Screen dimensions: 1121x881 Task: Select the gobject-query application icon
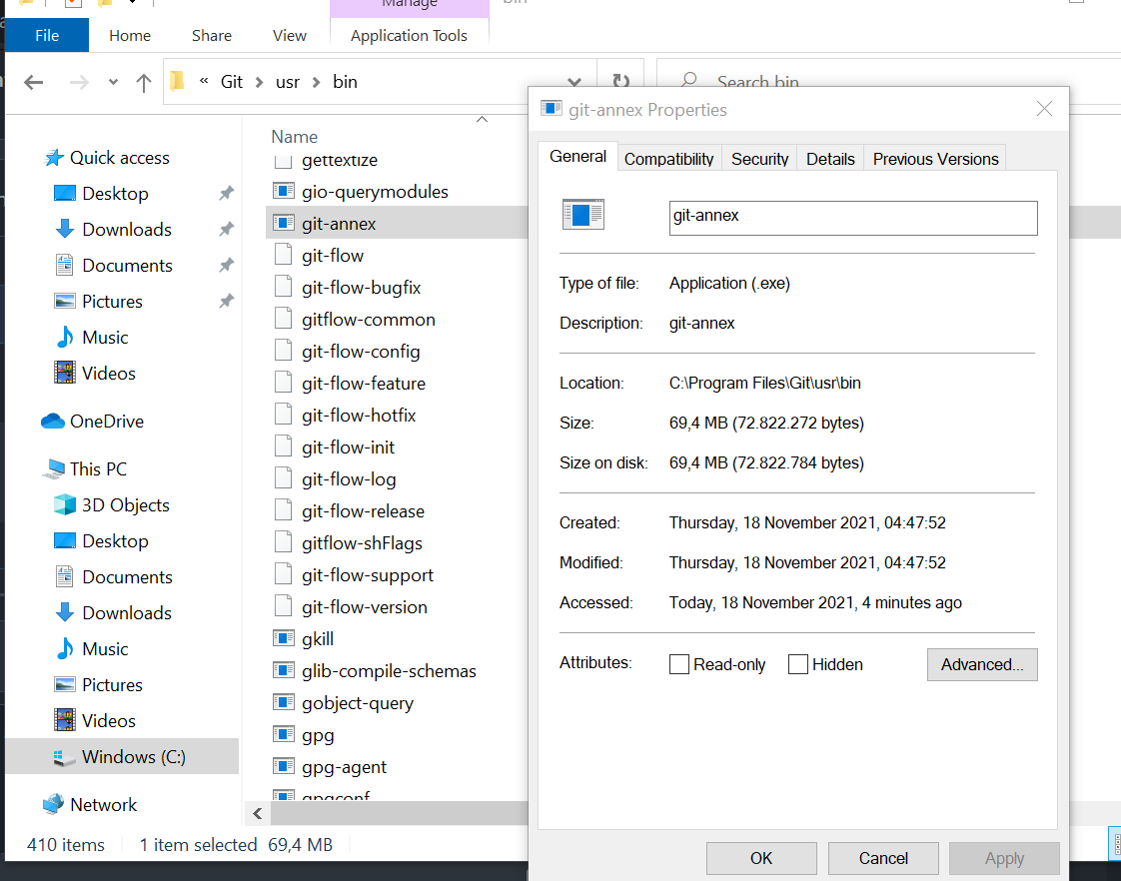tap(284, 702)
